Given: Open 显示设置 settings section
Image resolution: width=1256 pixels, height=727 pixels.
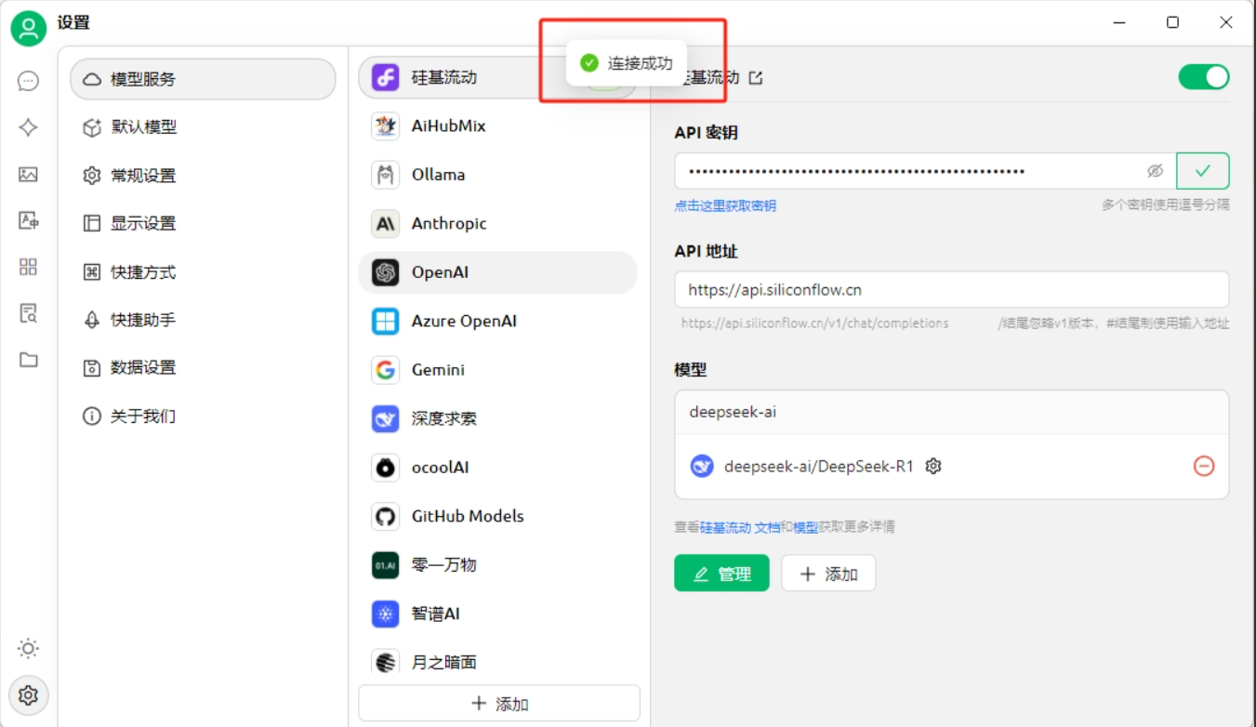Looking at the screenshot, I should [203, 223].
